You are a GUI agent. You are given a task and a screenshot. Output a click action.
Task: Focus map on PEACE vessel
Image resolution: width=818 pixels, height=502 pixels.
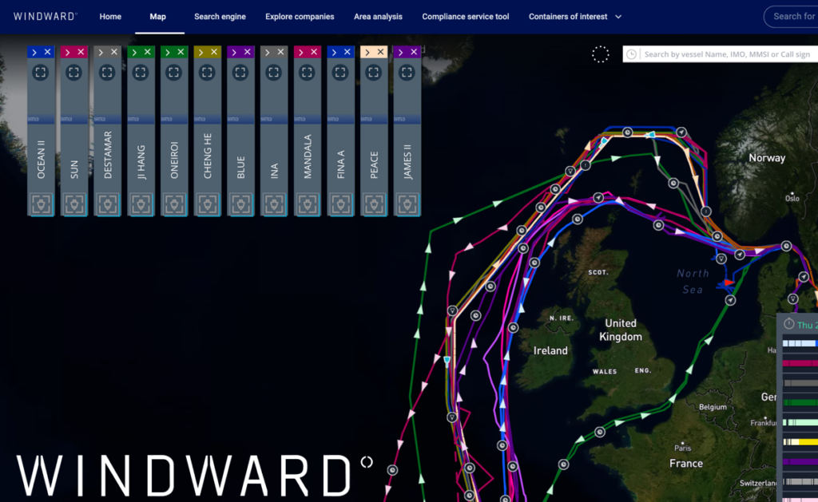tap(374, 73)
